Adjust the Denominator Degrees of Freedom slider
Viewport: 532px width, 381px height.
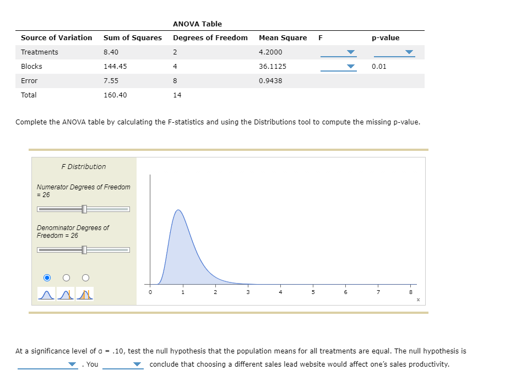pos(83,249)
